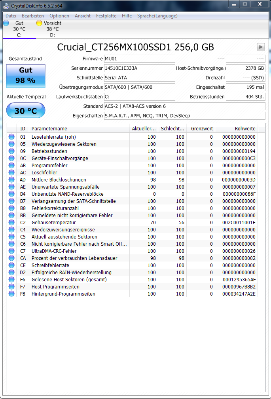Screen dimensions: 271x399
Task: Click status circle for Fehlerkorrekturanzahl
Action: click(11, 208)
